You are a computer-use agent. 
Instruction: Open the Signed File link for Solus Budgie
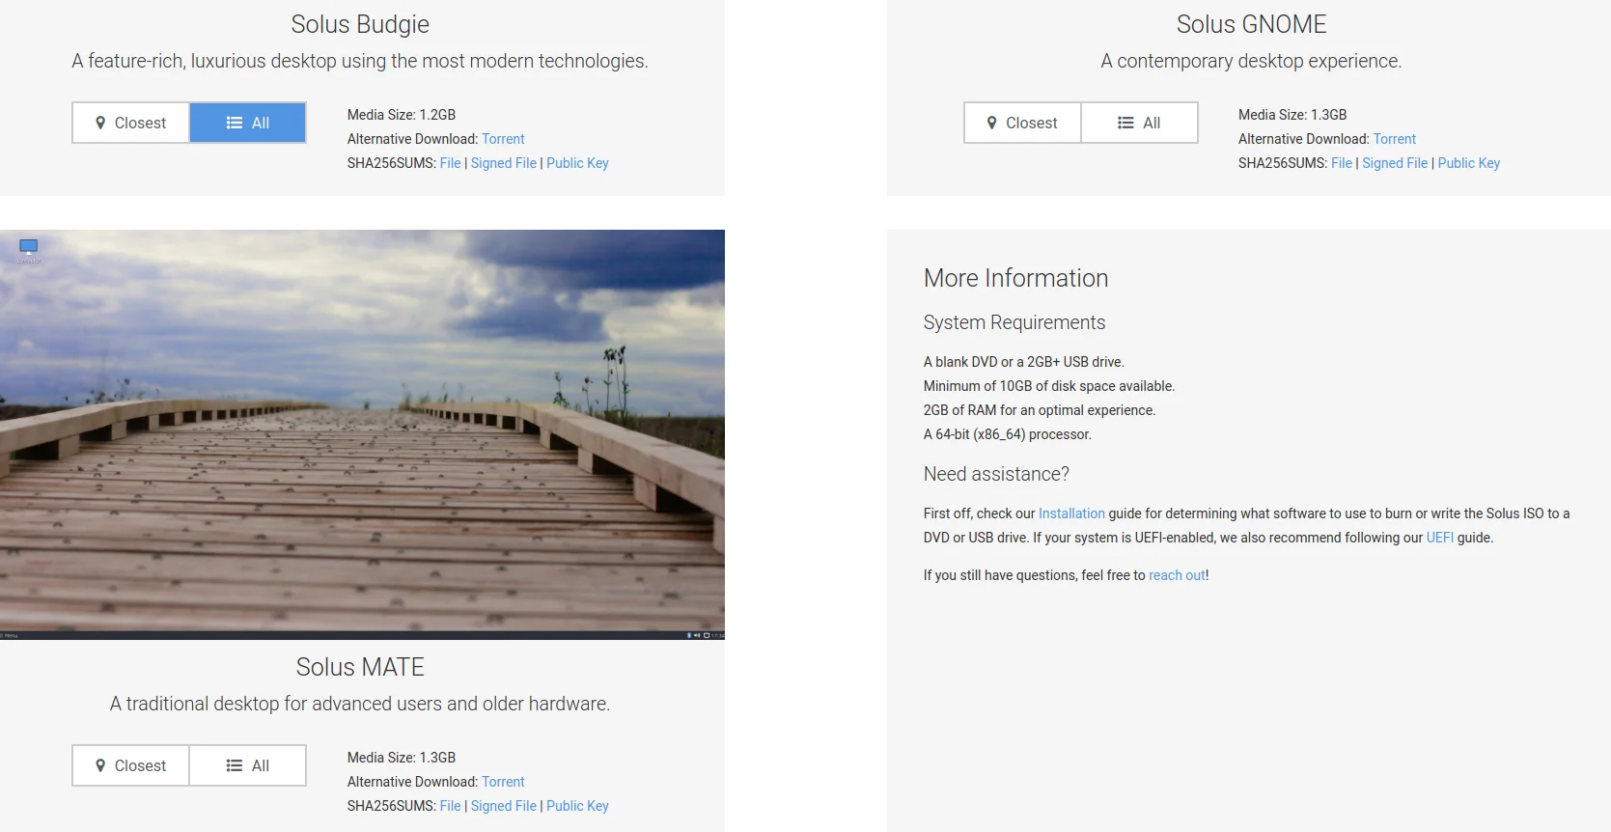504,163
